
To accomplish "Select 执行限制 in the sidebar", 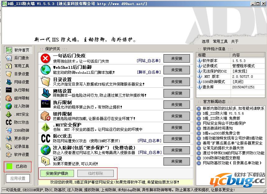I will [x=18, y=90].
